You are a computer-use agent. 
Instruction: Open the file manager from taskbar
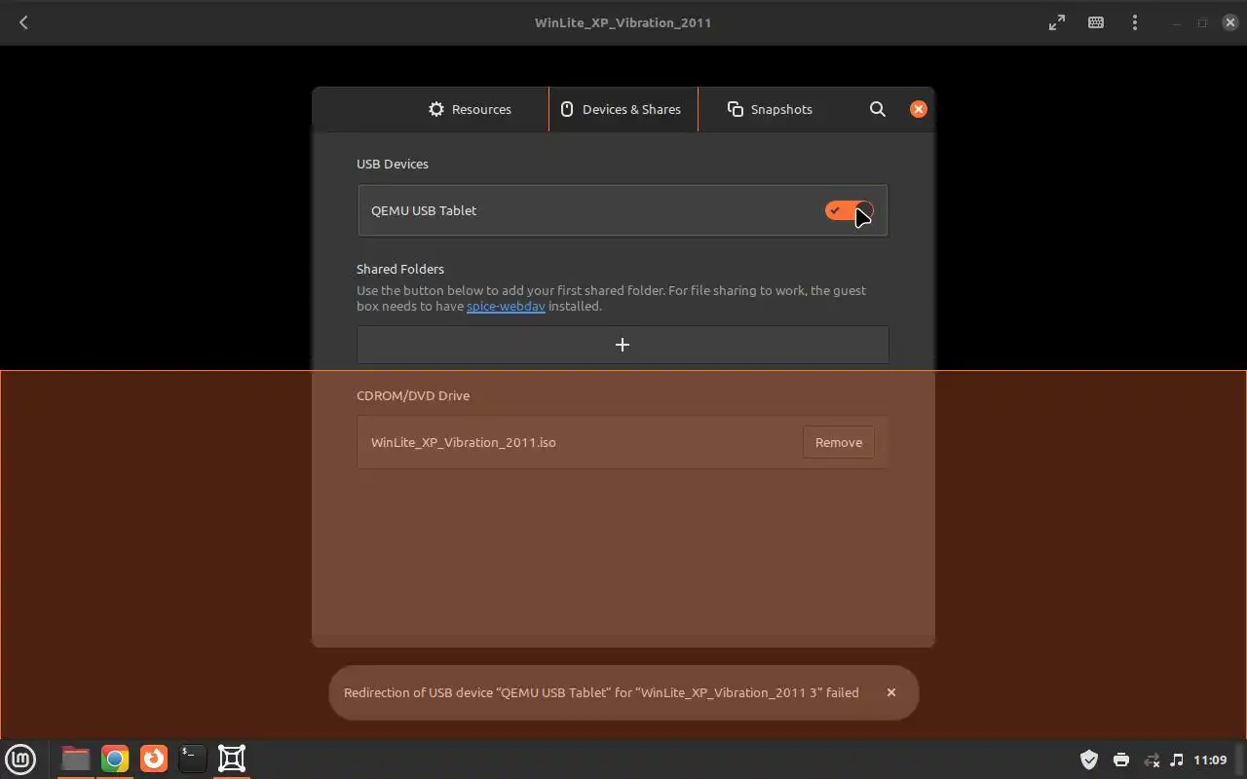75,759
